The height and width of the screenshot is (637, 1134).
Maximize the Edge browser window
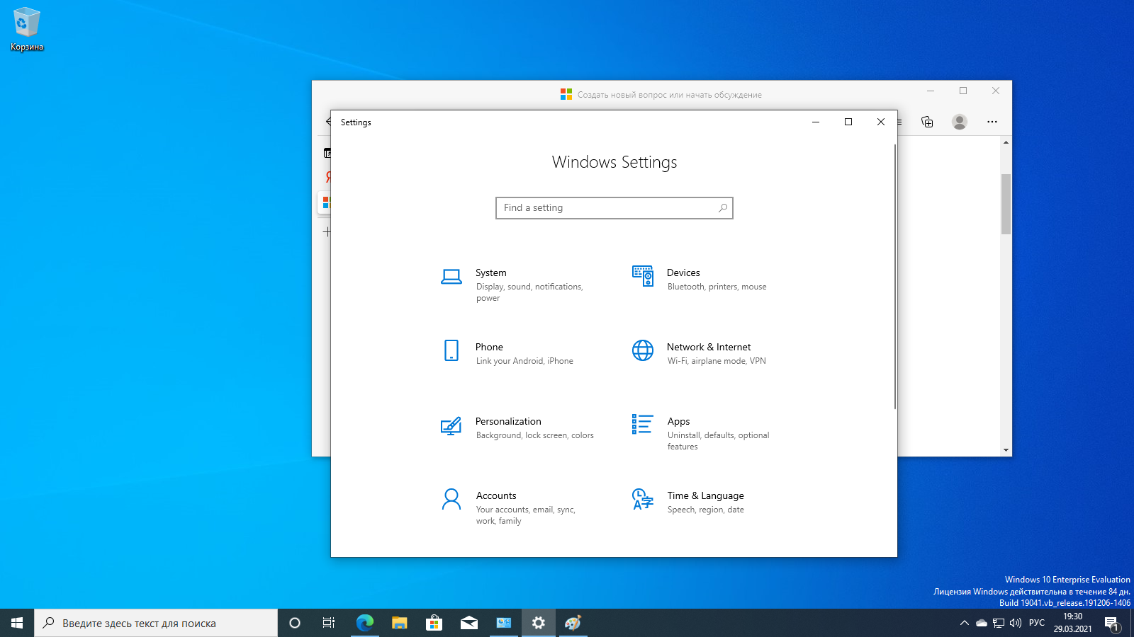pos(963,91)
